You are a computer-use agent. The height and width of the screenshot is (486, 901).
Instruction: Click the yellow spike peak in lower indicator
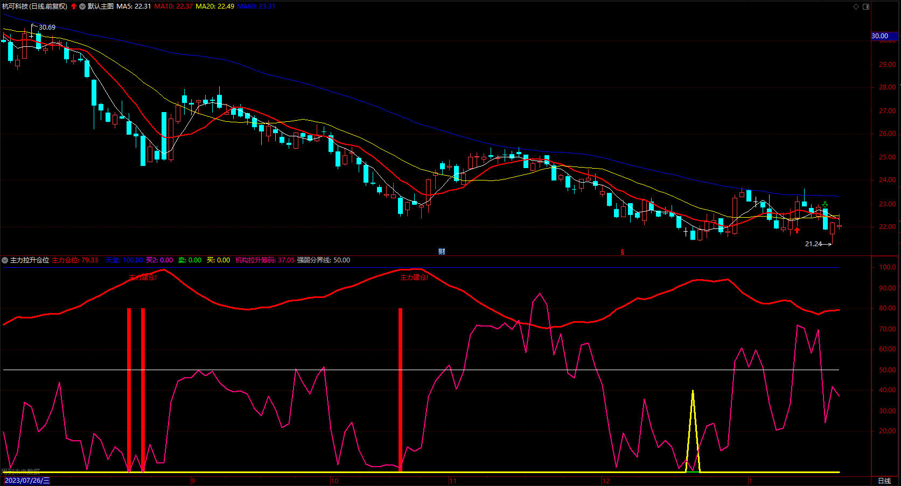[x=693, y=392]
